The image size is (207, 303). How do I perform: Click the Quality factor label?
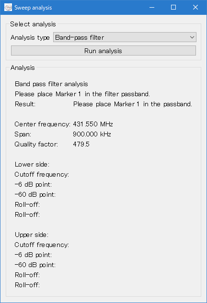tap(36, 145)
